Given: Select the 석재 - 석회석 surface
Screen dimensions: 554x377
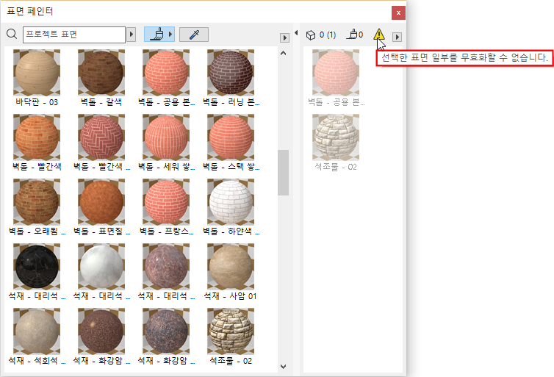Looking at the screenshot, I should [37, 337].
